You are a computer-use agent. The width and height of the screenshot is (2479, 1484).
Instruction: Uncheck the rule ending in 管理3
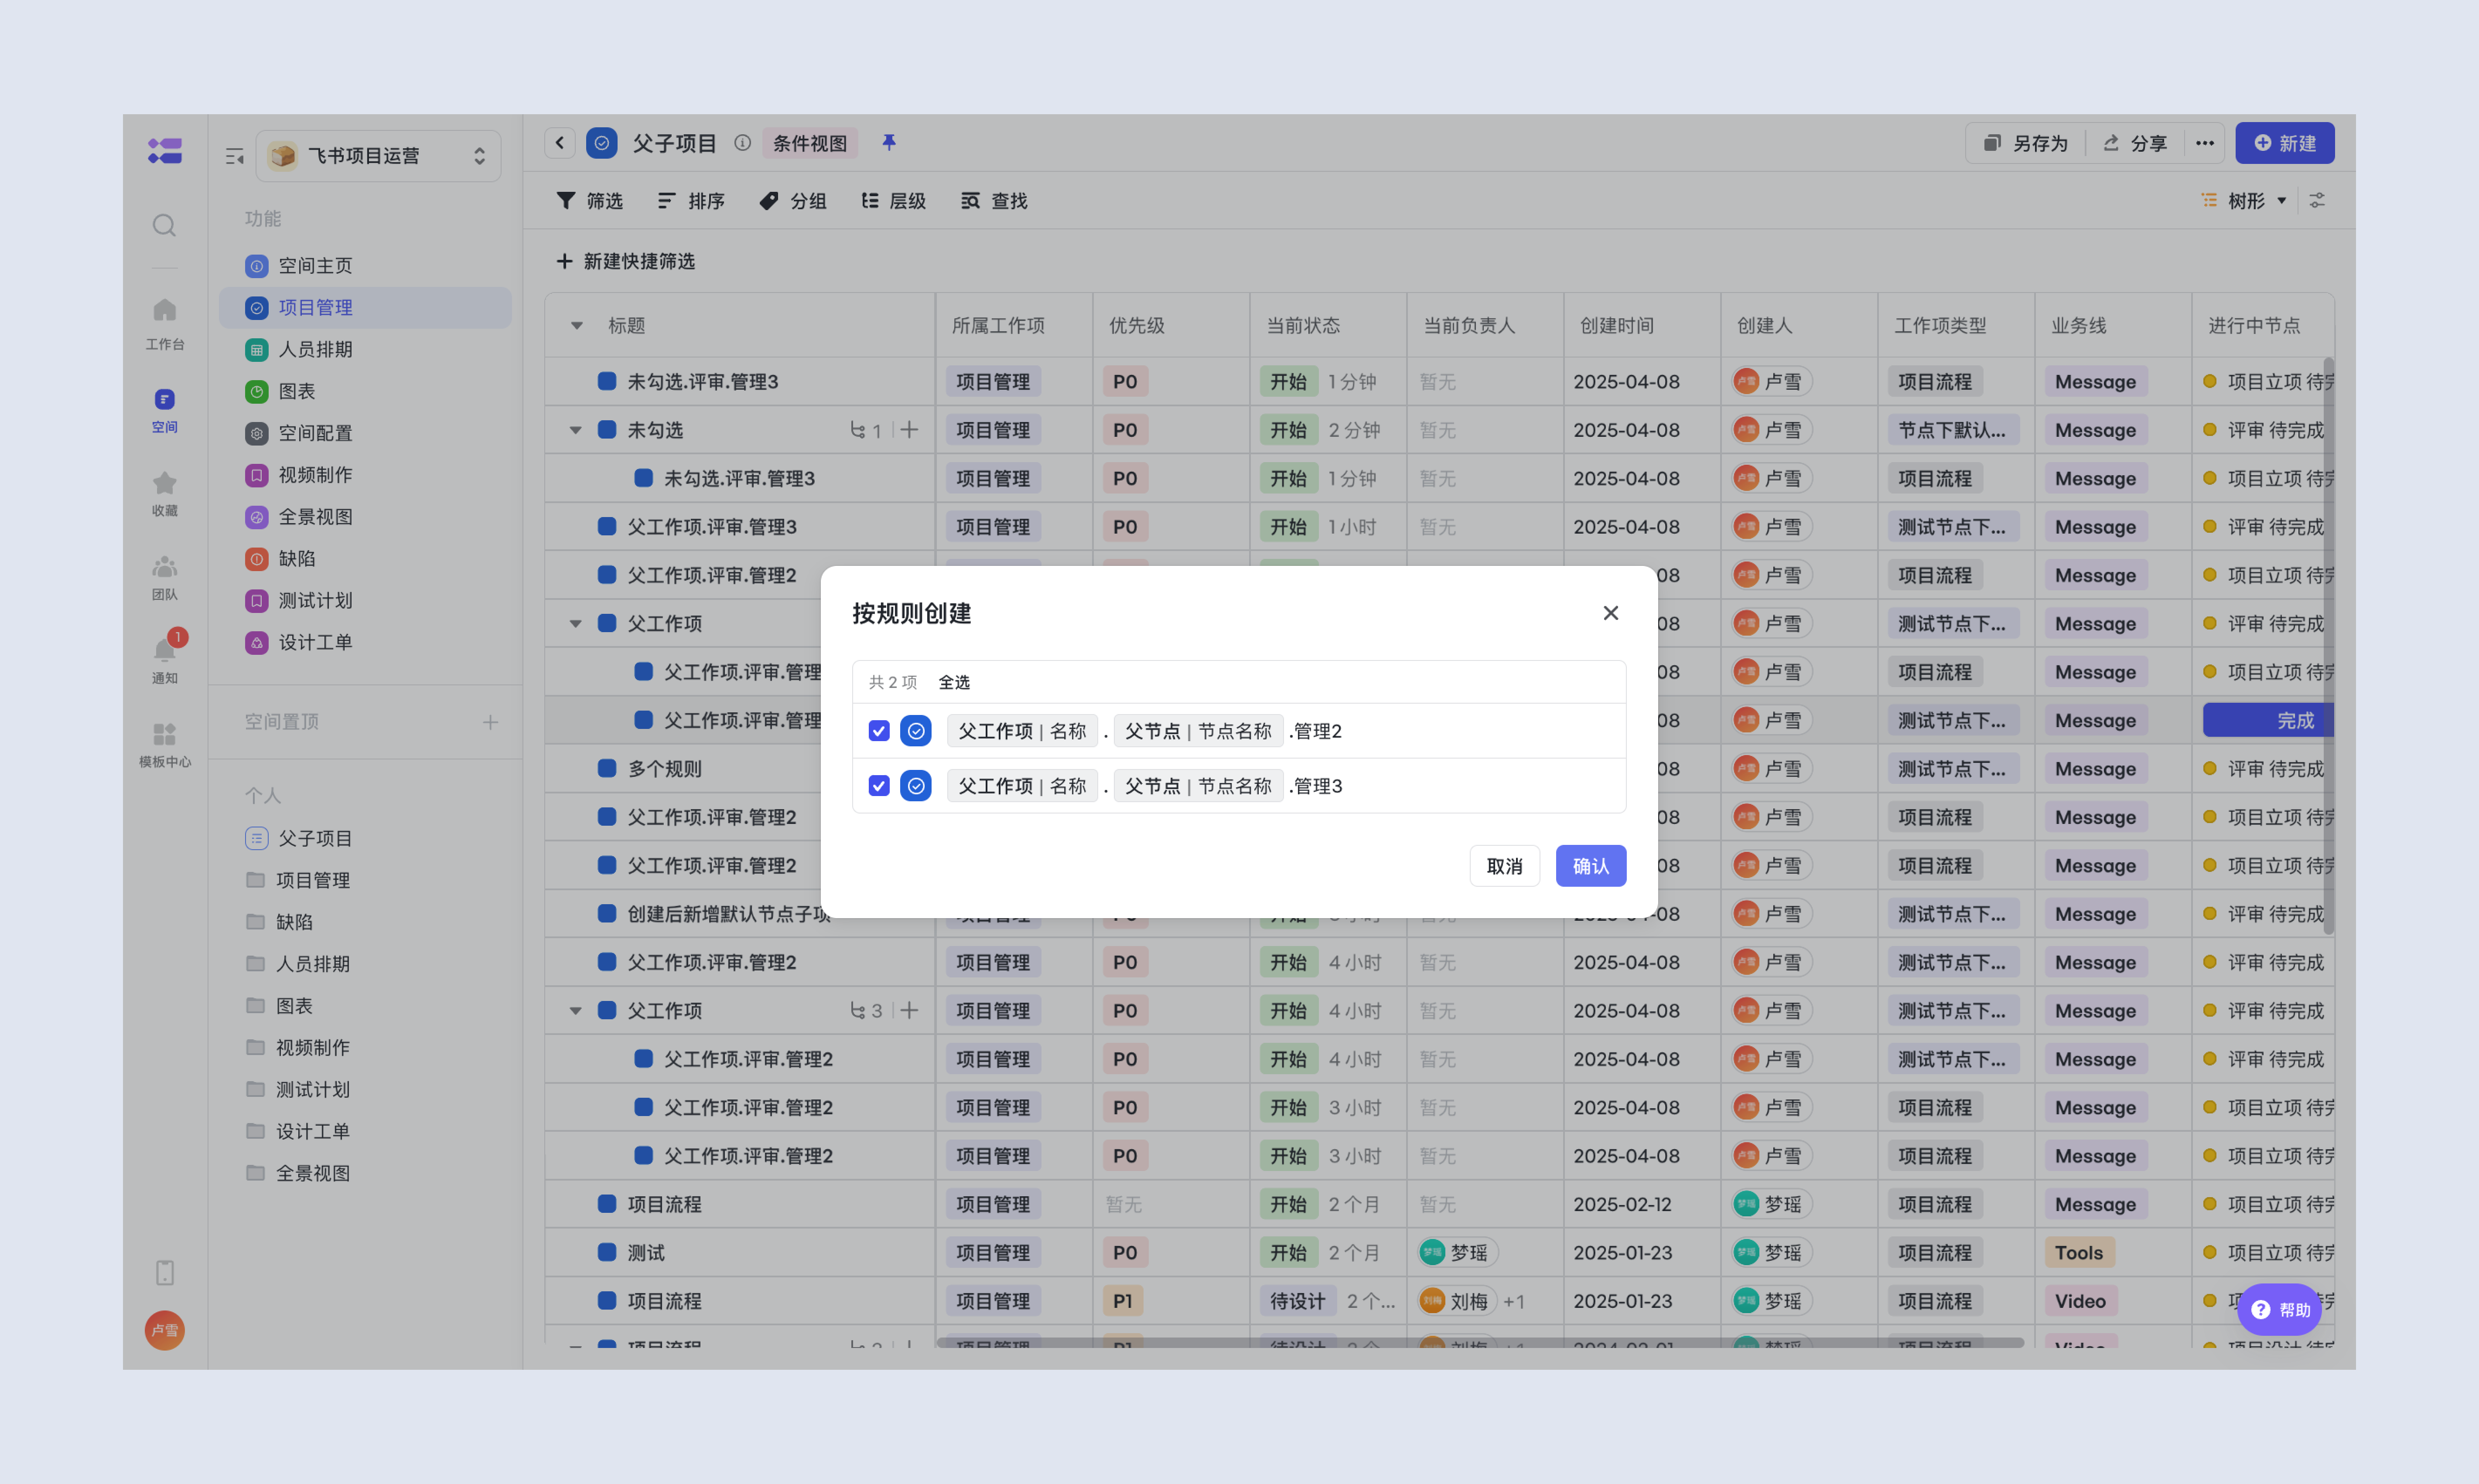point(879,786)
